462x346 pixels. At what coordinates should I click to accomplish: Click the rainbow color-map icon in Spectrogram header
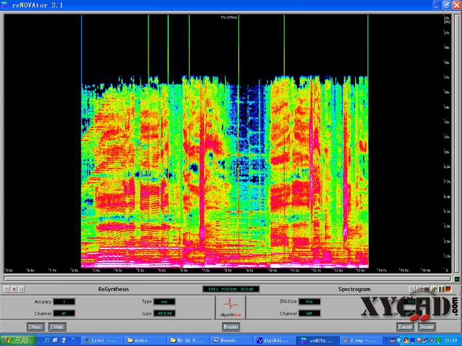pos(441,289)
